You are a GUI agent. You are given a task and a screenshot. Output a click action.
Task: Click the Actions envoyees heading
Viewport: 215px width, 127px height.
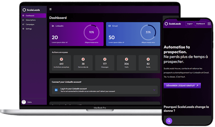pyautogui.click(x=60, y=52)
